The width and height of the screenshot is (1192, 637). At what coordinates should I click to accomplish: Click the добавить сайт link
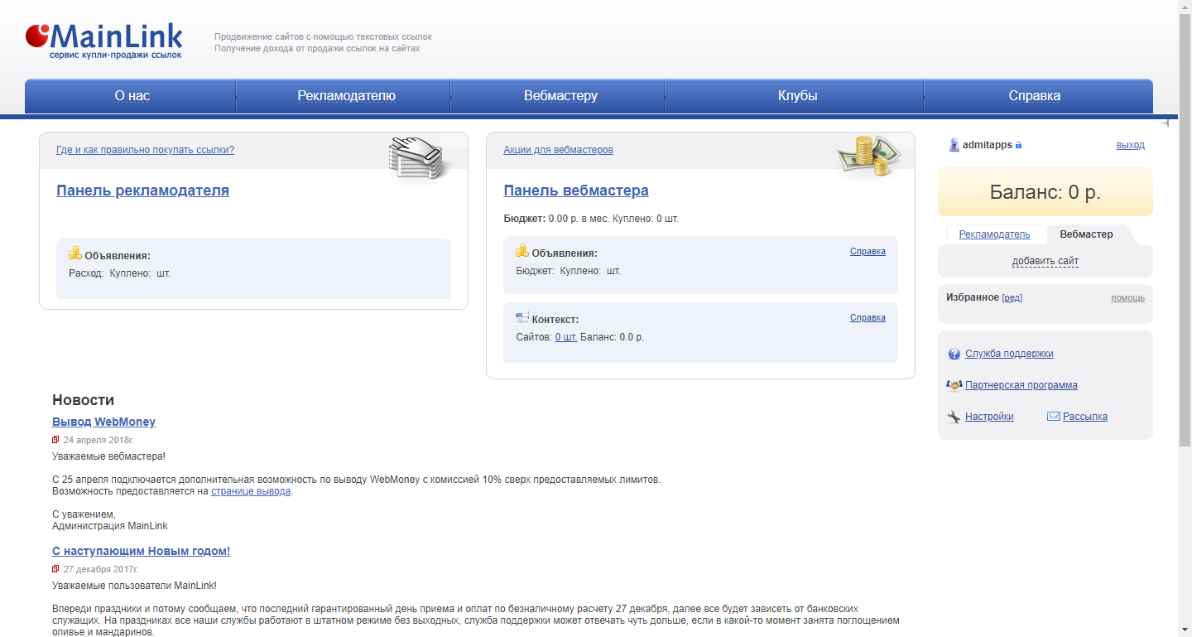[x=1045, y=261]
